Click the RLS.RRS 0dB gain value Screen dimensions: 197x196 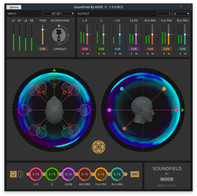tap(150, 49)
